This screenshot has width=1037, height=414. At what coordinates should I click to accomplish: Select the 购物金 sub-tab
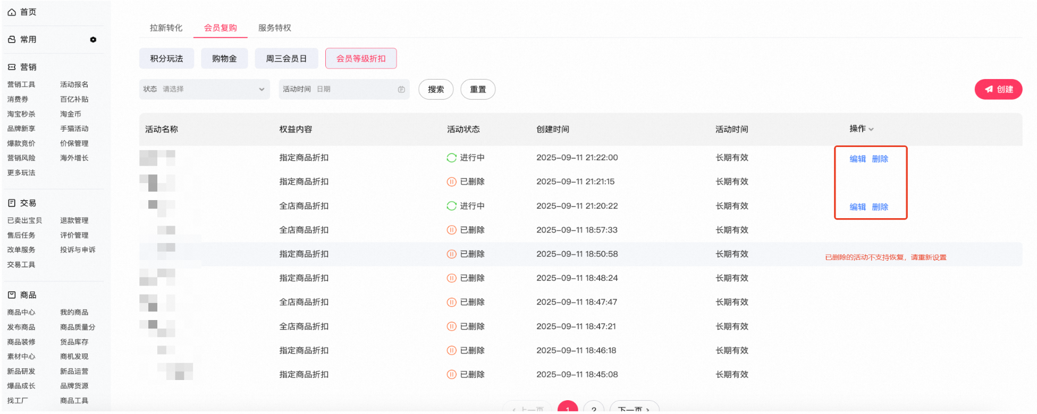point(224,58)
